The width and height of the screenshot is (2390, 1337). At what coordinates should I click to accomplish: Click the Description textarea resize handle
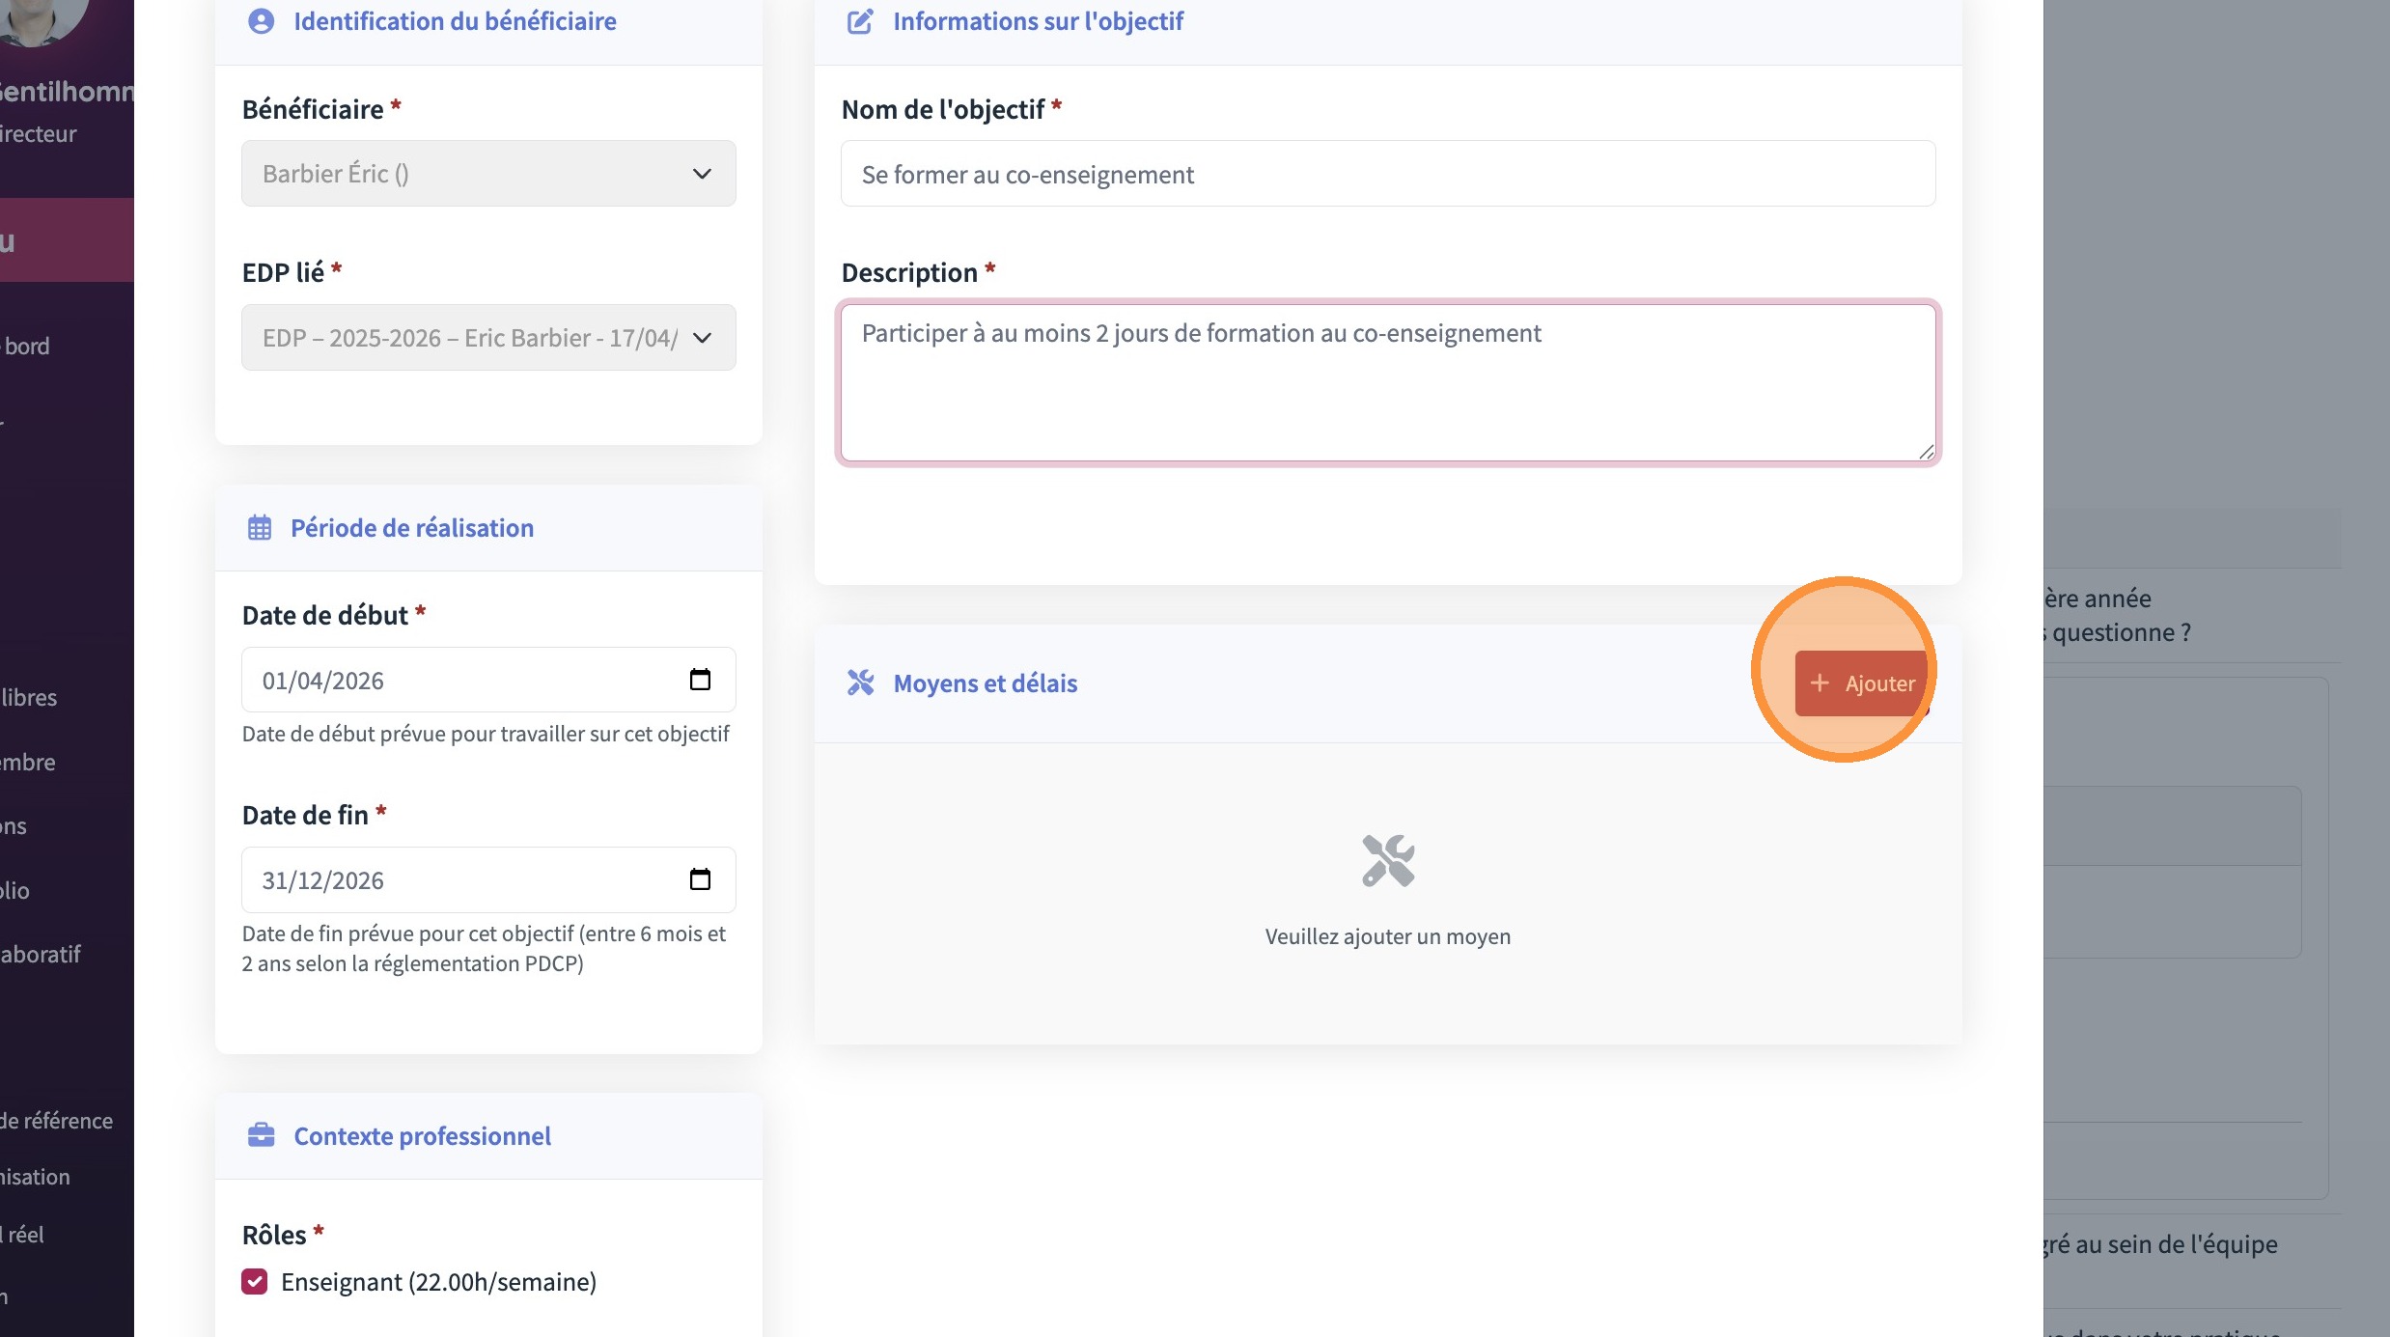pos(1926,452)
